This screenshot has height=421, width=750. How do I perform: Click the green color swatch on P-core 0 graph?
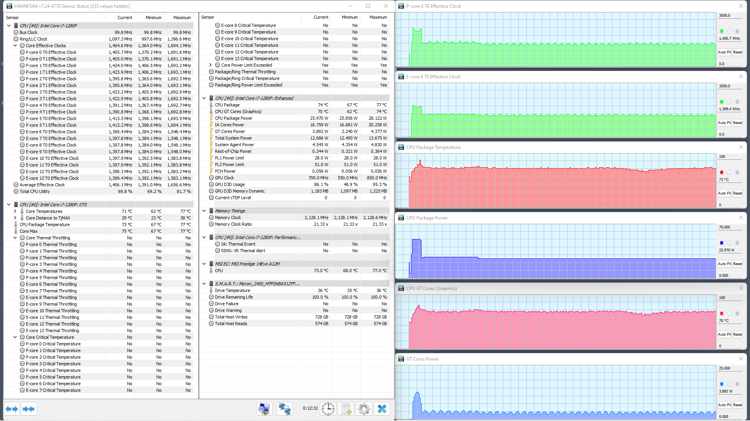(721, 31)
